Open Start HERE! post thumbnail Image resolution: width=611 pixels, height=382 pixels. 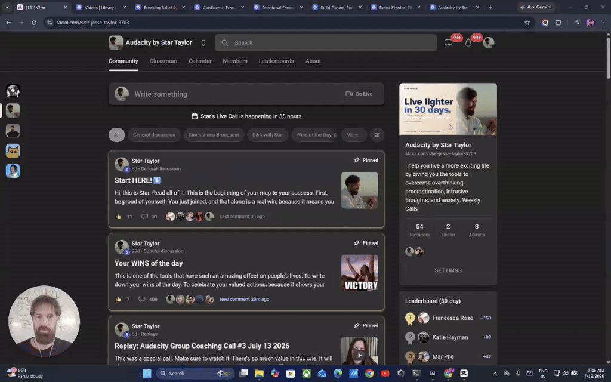click(x=359, y=190)
